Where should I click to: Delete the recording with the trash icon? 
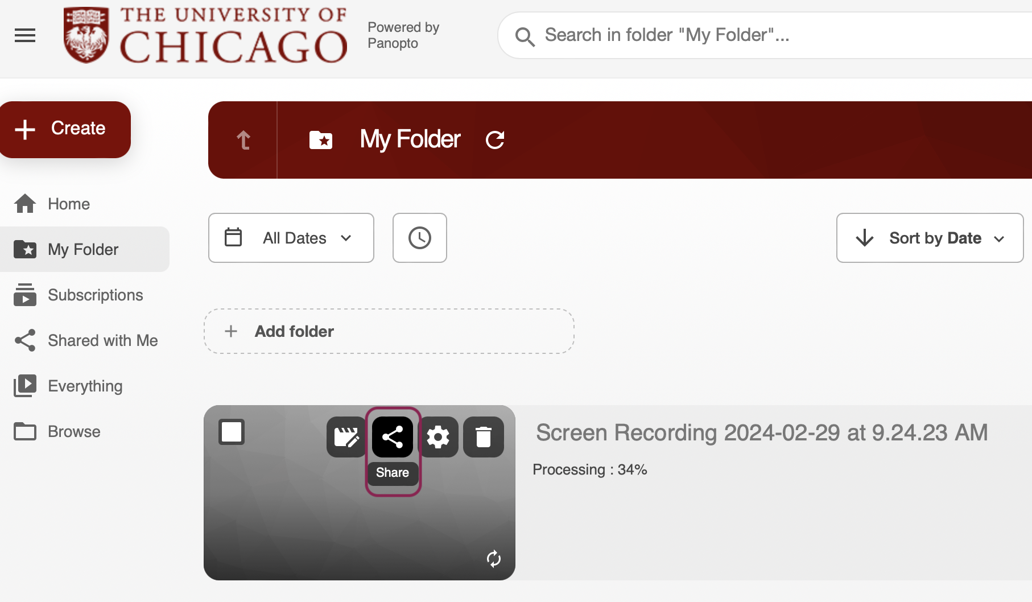[484, 437]
